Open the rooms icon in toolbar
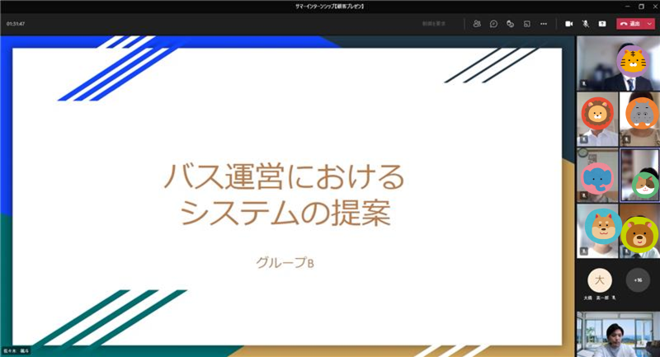 pos(526,24)
